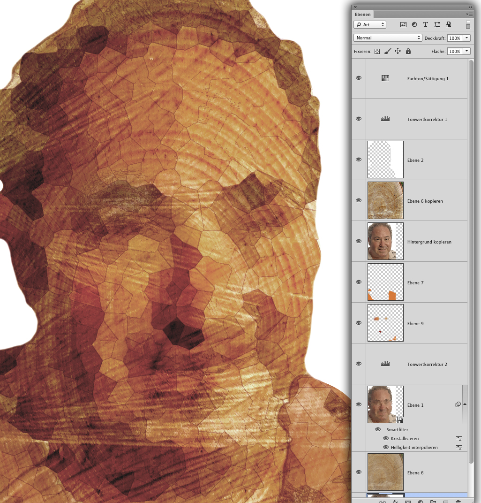Viewport: 481px width, 503px height.
Task: Open the Normal blend mode dropdown
Action: tap(388, 38)
